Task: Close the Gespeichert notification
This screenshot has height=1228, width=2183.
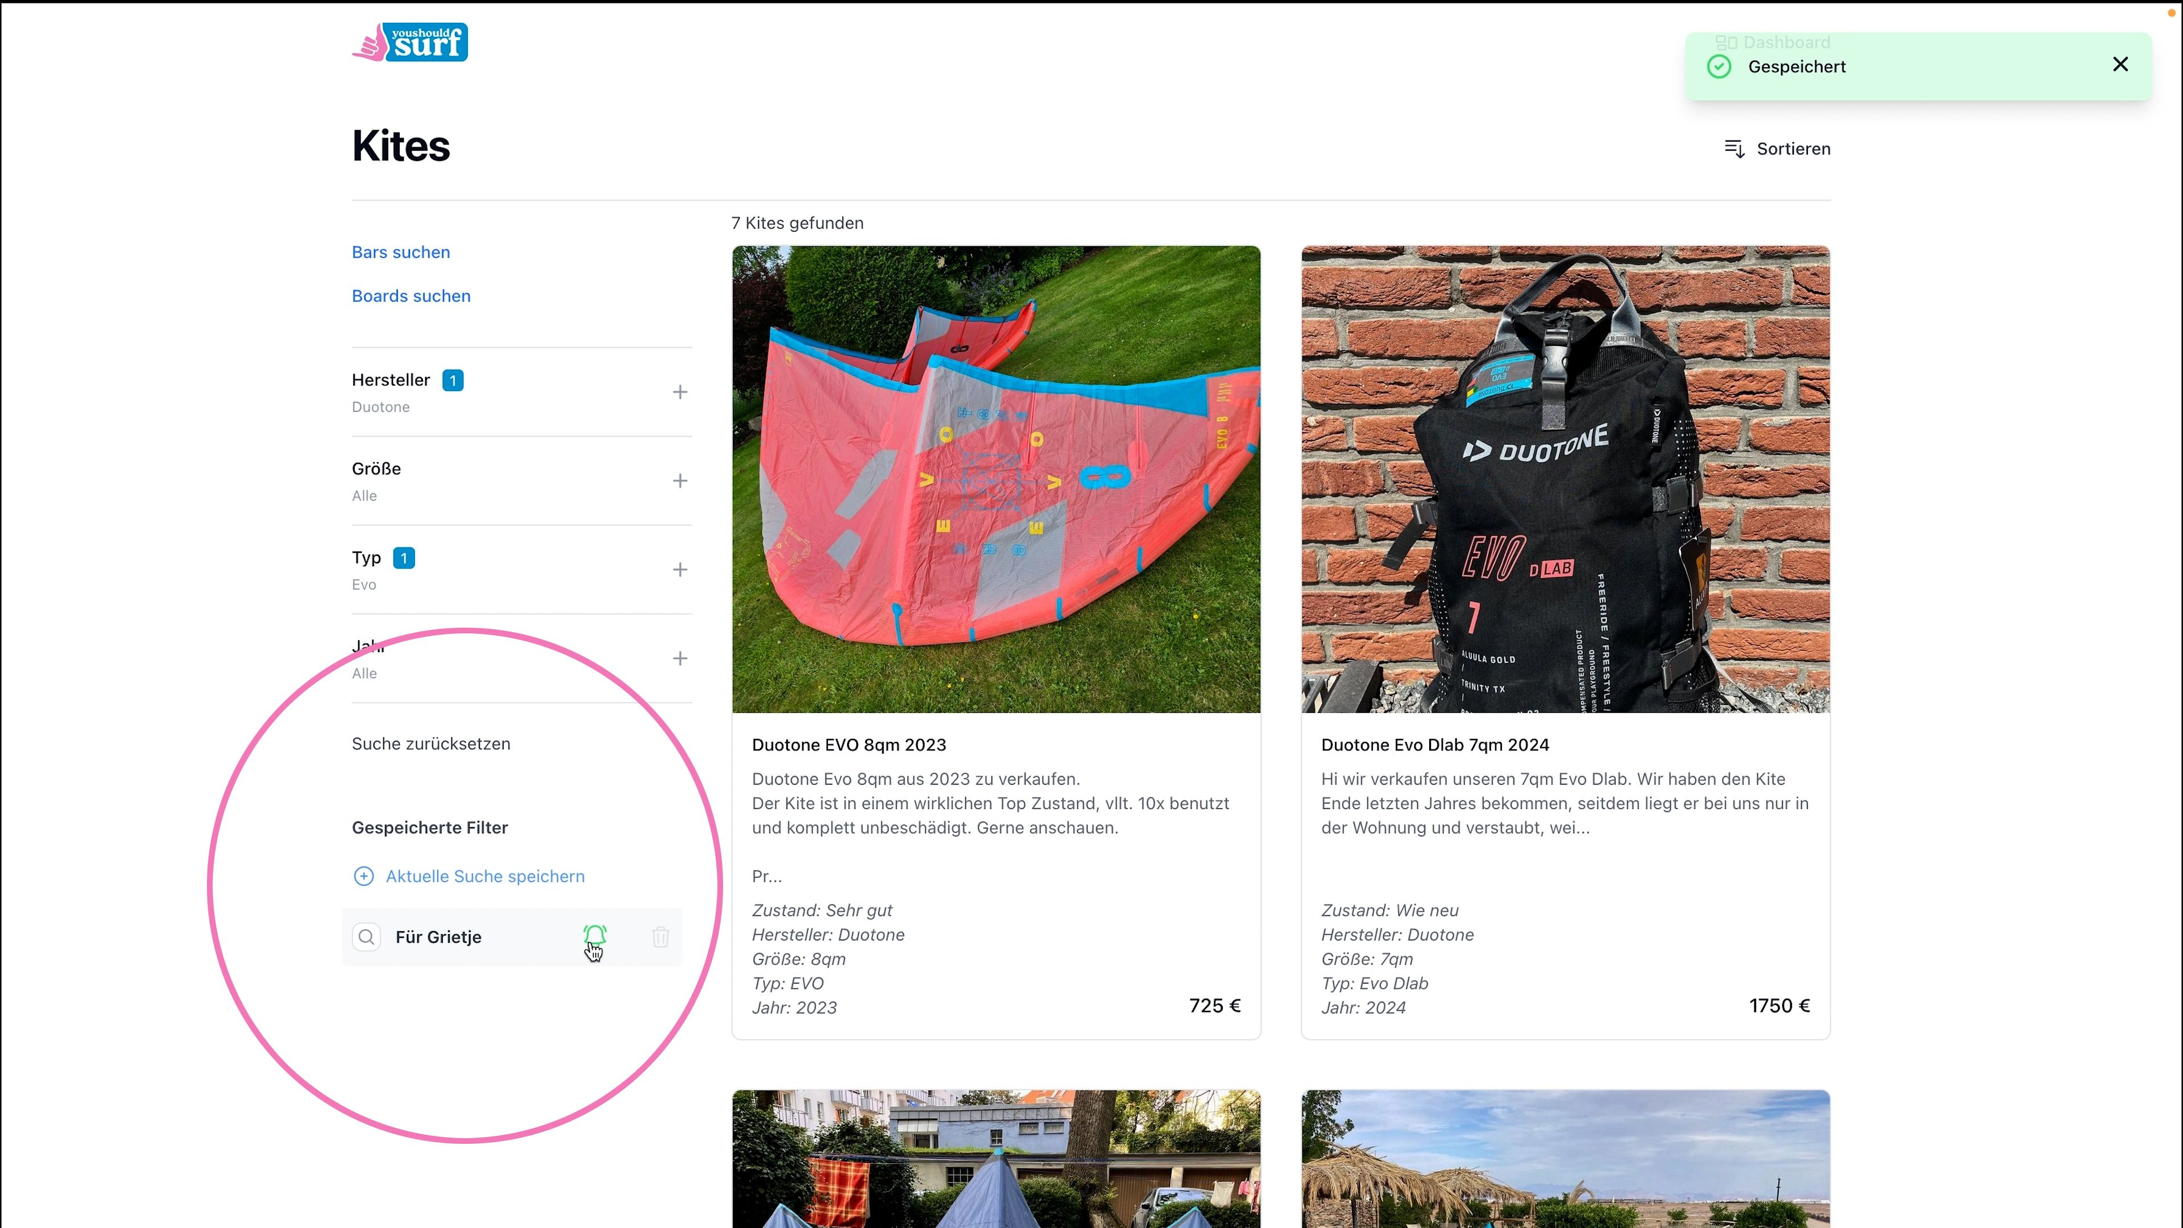Action: 2120,64
